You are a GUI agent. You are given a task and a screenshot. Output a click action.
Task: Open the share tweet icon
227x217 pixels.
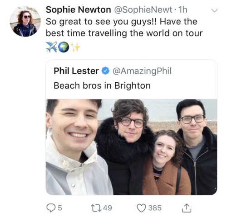[187, 208]
